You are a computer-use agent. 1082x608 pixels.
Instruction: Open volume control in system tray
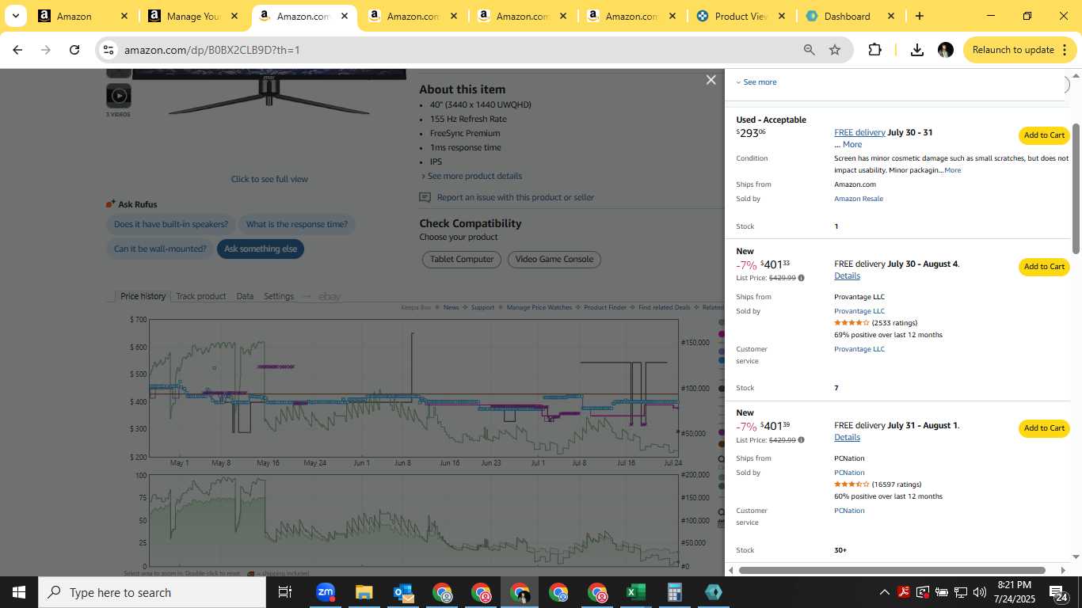(979, 592)
